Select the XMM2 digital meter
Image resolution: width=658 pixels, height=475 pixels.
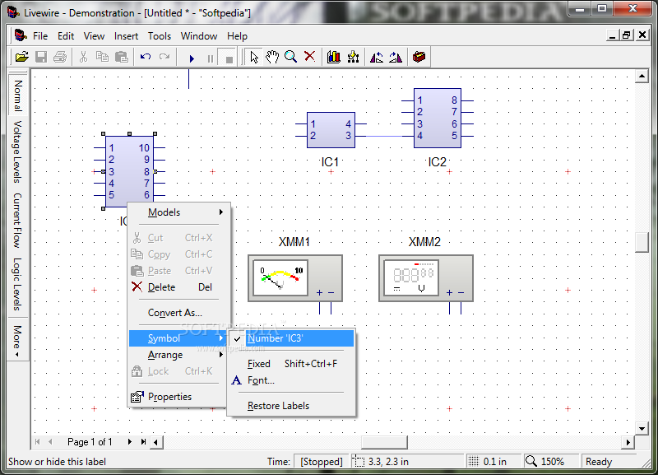click(x=426, y=278)
